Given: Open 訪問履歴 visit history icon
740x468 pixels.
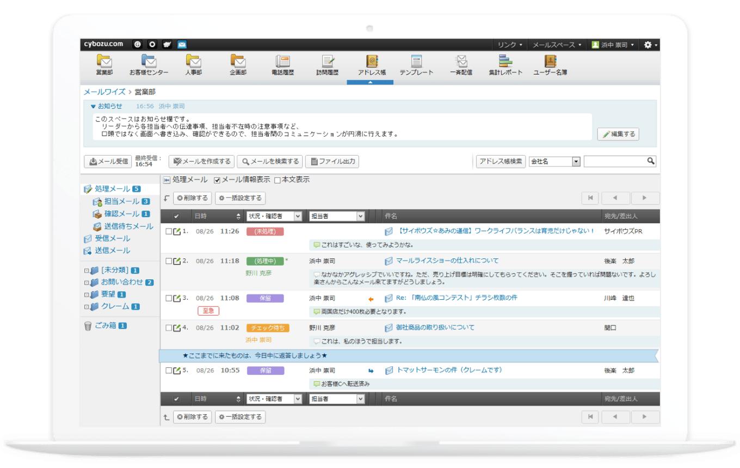Looking at the screenshot, I should (x=328, y=61).
